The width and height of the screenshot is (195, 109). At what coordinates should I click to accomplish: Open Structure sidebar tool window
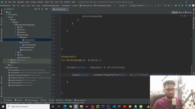(x=1, y=21)
